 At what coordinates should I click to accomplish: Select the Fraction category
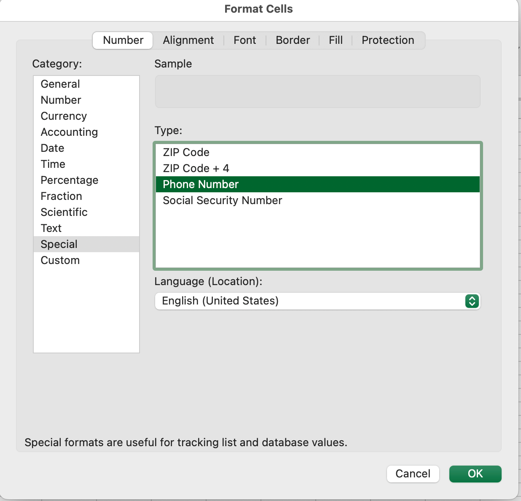tap(61, 196)
